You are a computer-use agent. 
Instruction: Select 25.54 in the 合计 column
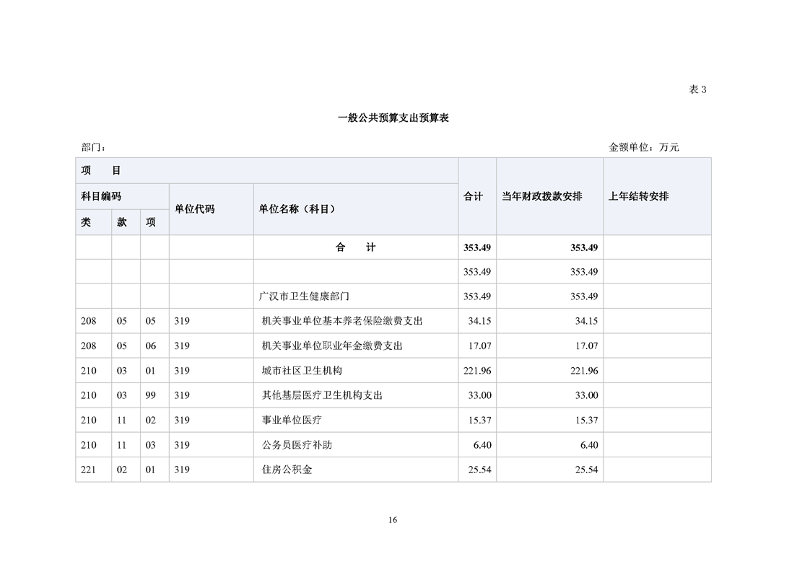tap(479, 470)
